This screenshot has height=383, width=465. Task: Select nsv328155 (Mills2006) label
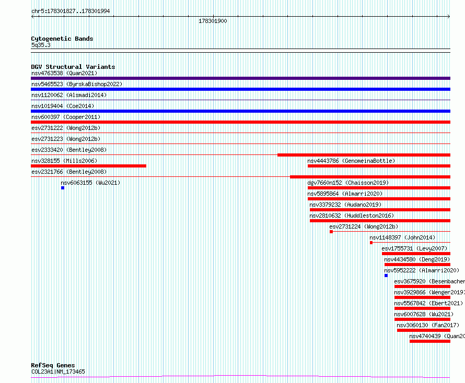[64, 161]
